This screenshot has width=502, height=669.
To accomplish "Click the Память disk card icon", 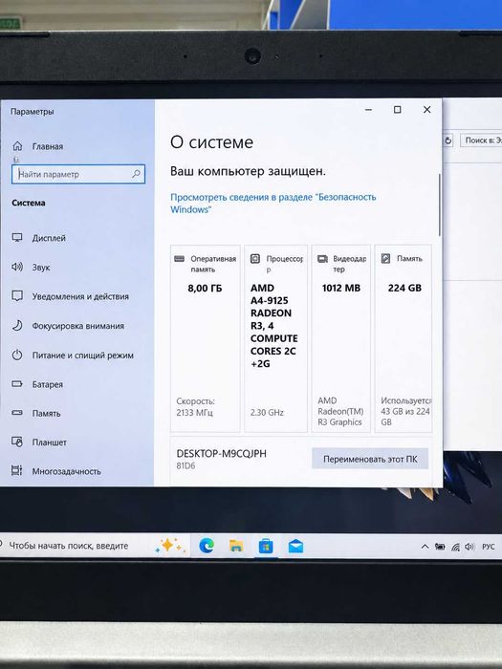I will point(385,259).
